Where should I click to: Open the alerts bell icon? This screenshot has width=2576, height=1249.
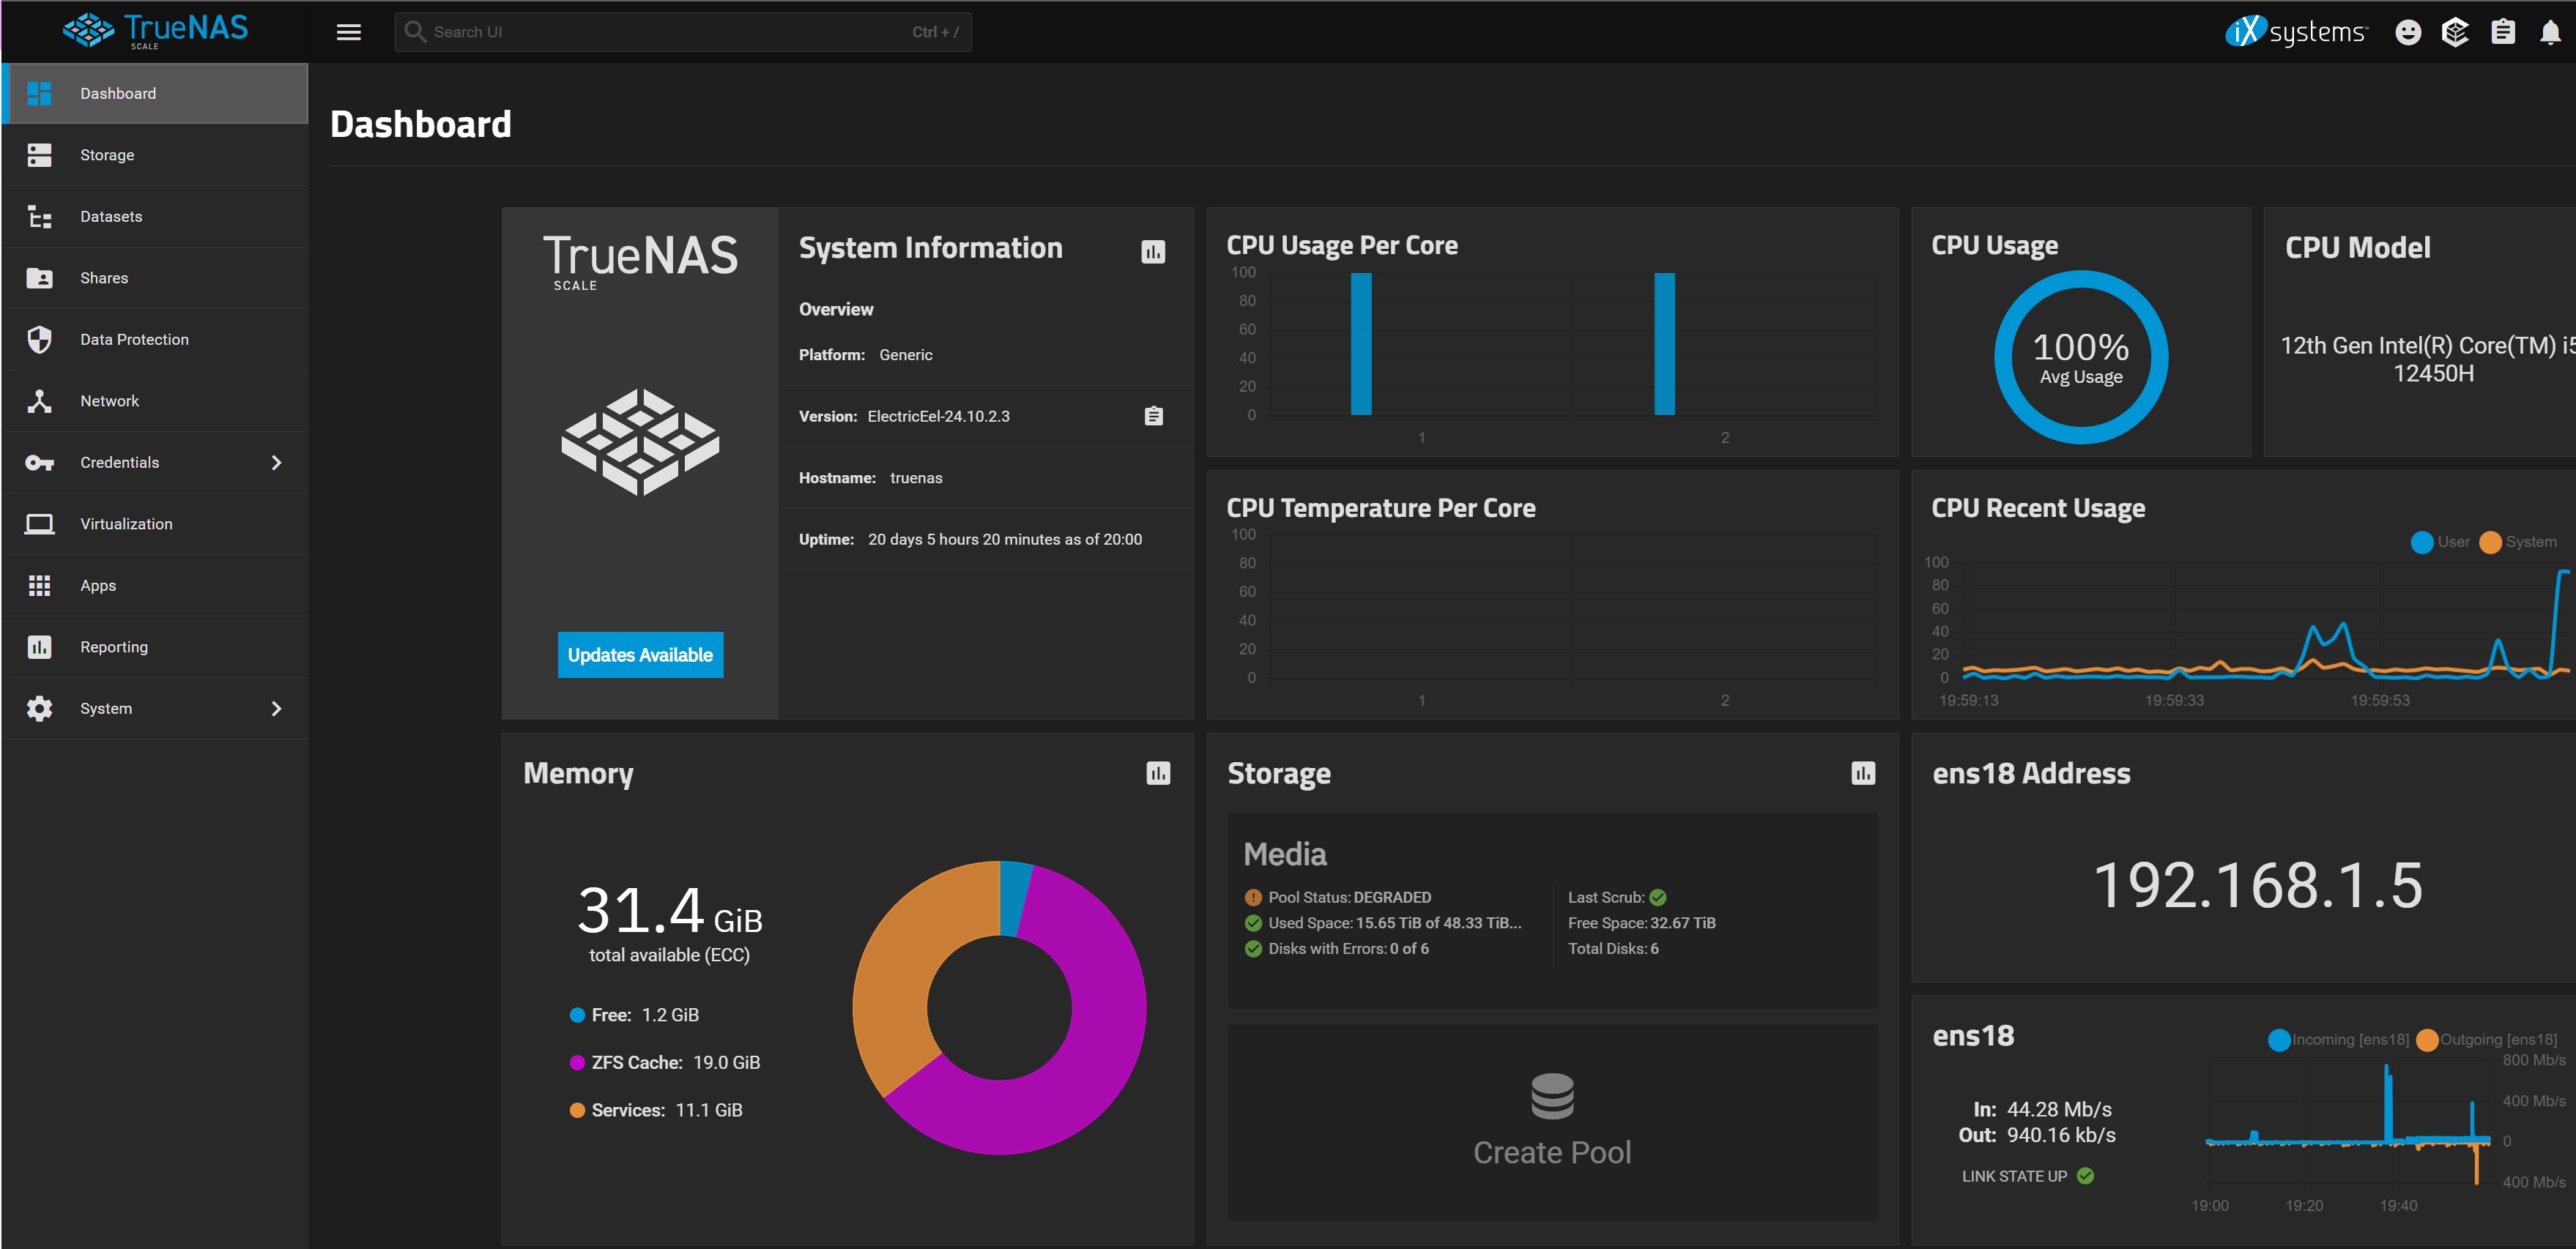click(2549, 32)
